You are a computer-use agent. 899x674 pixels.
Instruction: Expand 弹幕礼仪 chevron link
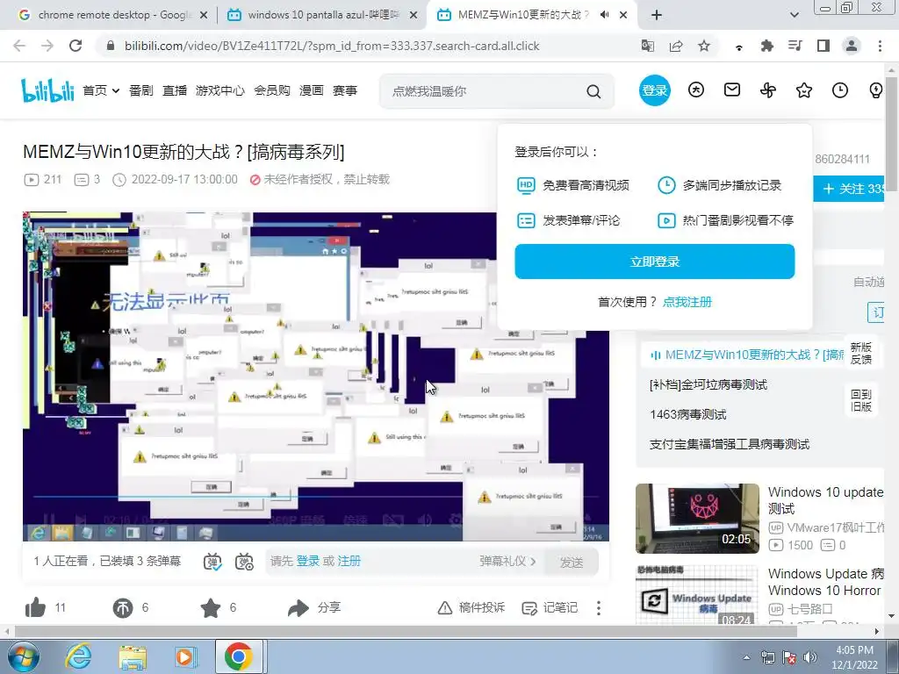pos(507,561)
